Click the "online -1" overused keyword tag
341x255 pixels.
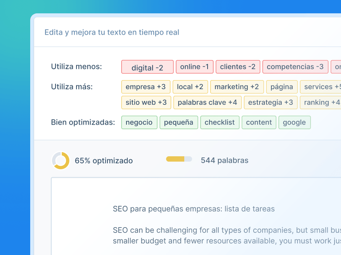(194, 66)
